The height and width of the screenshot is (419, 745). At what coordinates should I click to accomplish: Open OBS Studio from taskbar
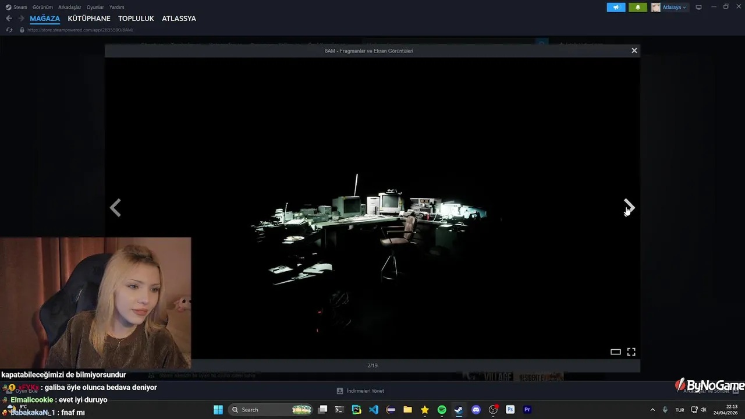click(x=493, y=410)
